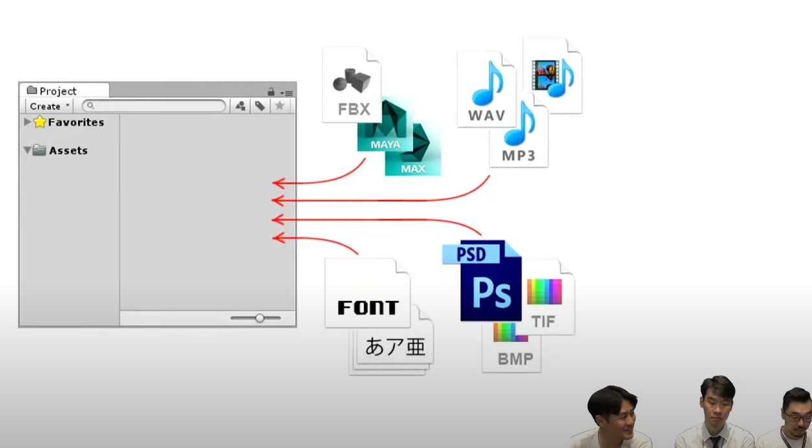Click the Favorites star icon

tap(40, 122)
